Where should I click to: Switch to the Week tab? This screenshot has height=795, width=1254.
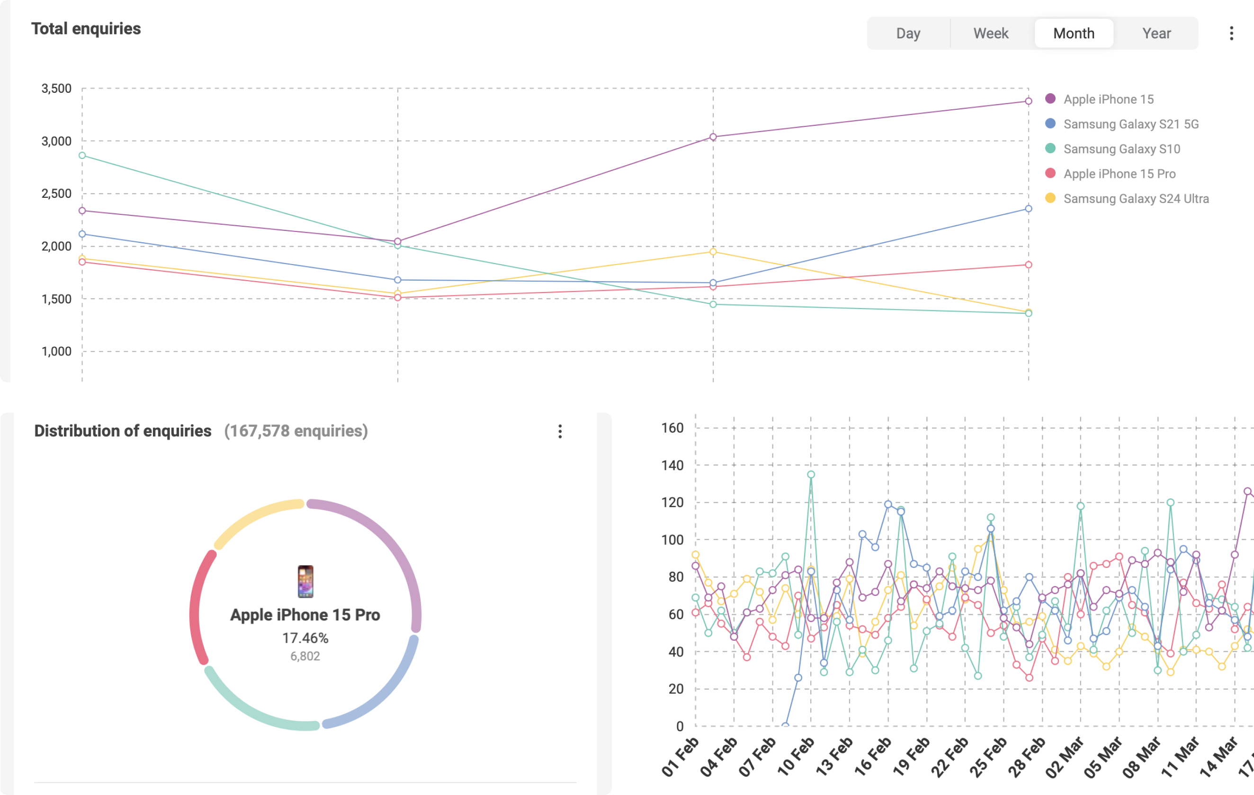[991, 33]
